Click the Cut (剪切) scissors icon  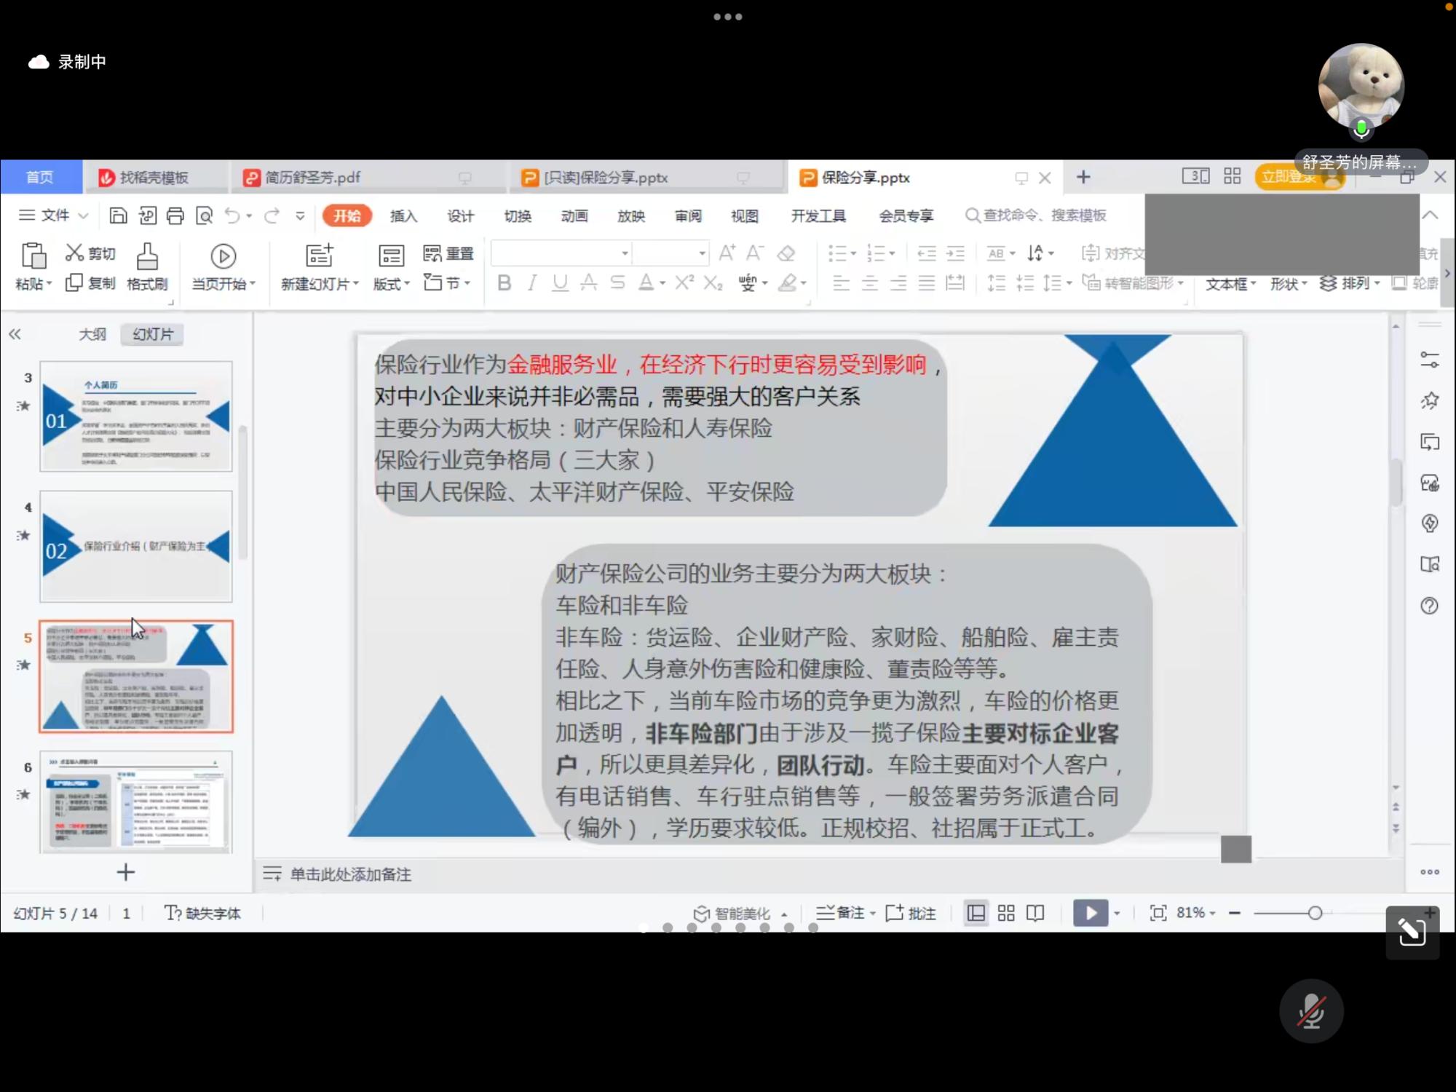pos(74,253)
